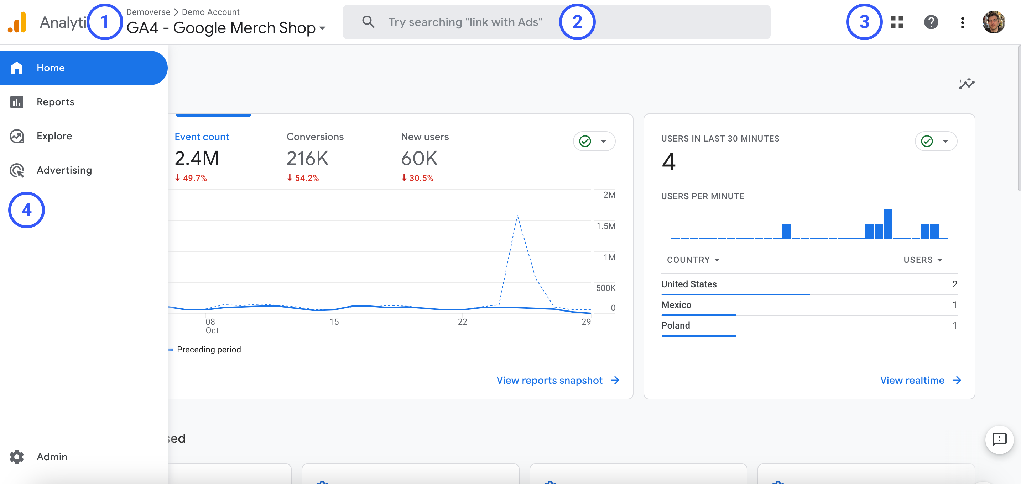Click the search input field

465,22
